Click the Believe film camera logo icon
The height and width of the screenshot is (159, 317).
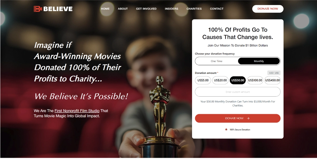[x=38, y=9]
